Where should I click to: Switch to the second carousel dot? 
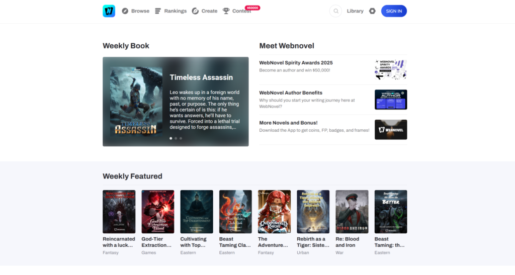pos(176,138)
